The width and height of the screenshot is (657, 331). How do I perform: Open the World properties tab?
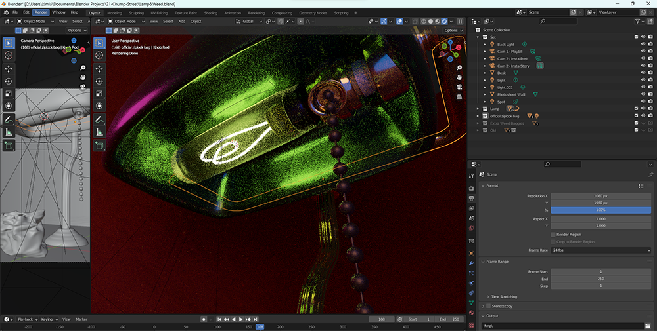tap(471, 228)
